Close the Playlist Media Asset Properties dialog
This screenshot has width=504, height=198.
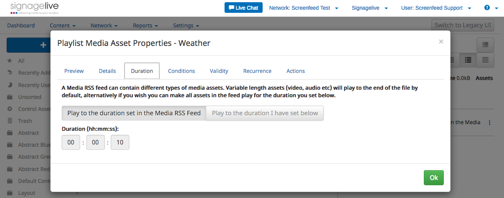pyautogui.click(x=441, y=42)
